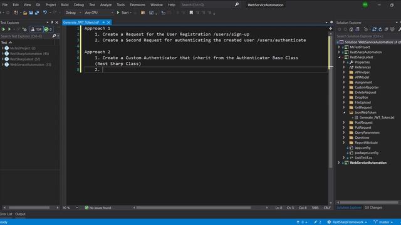Open the Extensions menu
Viewport: 401px width, 225px height.
tap(137, 4)
